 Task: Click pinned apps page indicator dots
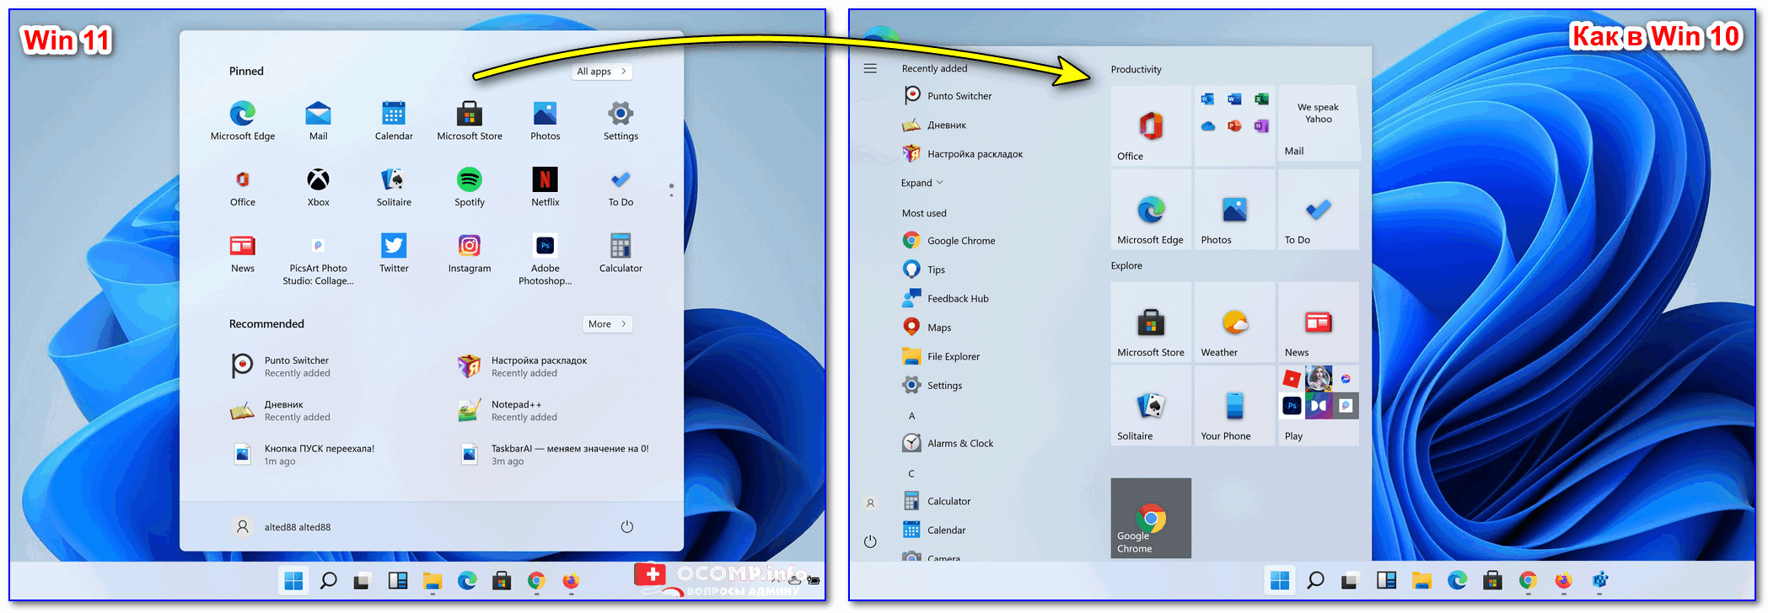click(671, 190)
